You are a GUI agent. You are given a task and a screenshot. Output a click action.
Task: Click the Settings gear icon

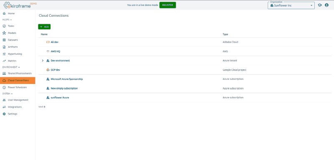(4, 114)
